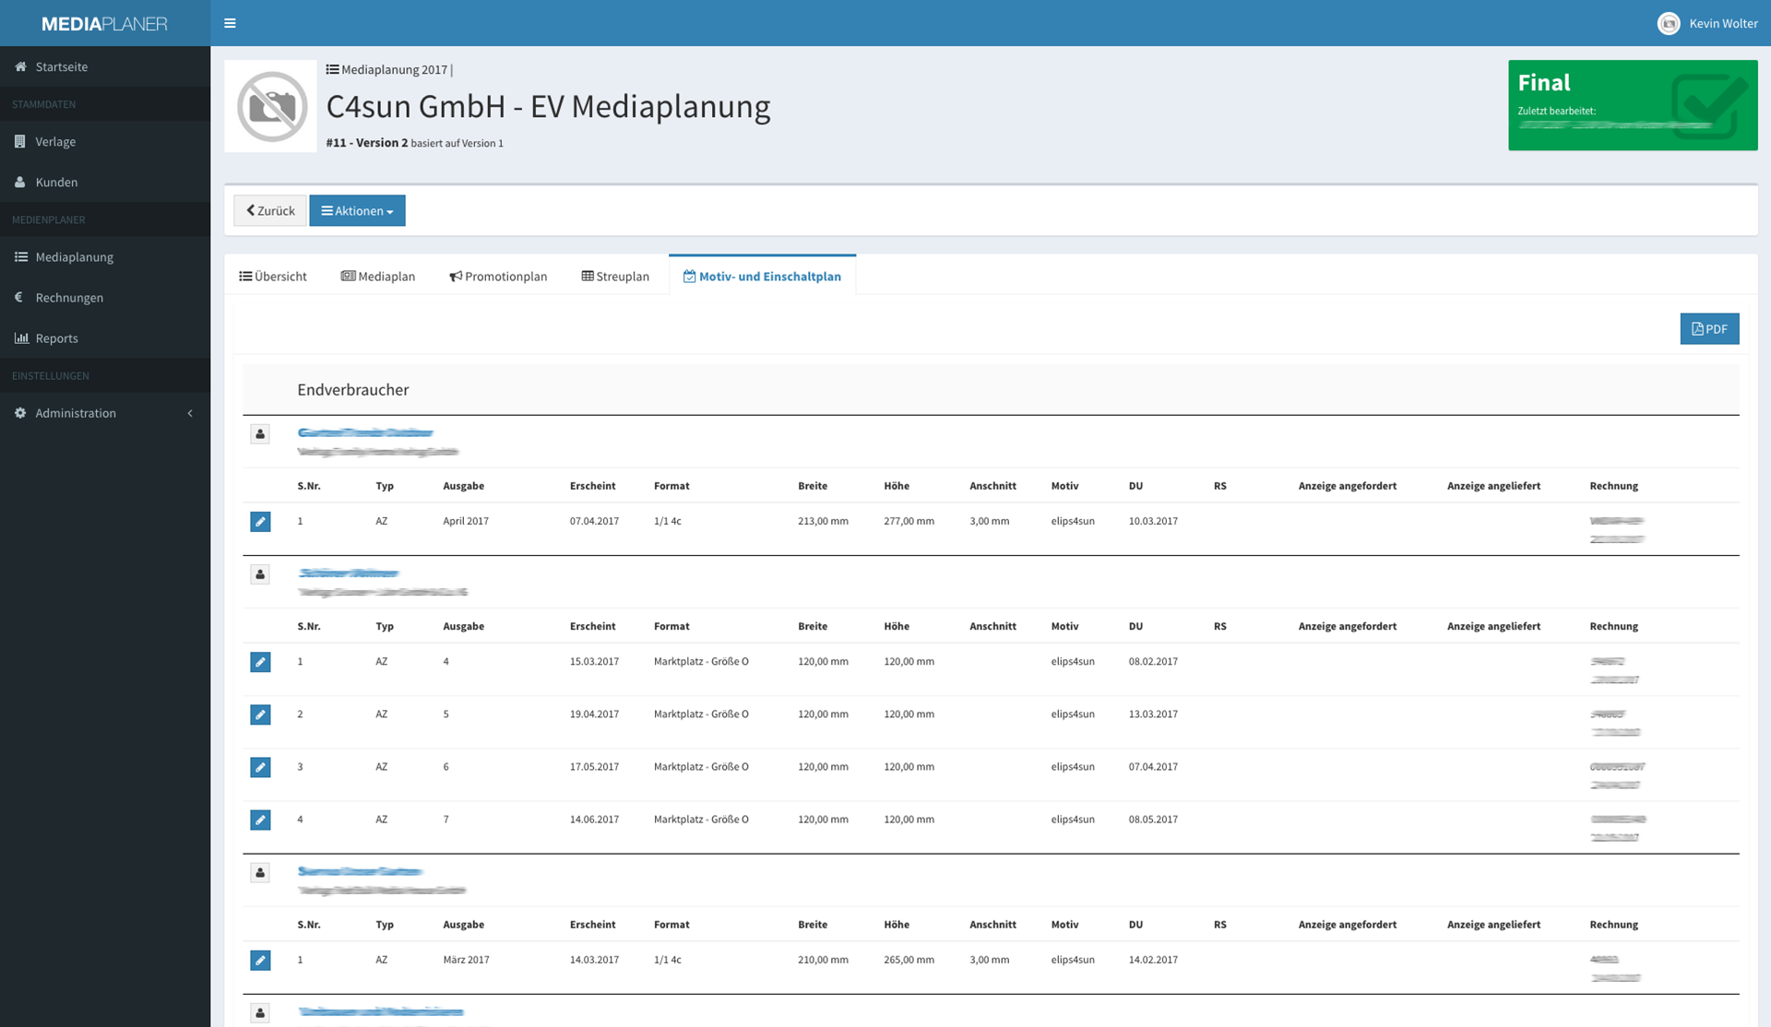Click the Erscheint date 07.04.2017
This screenshot has width=1771, height=1027.
coord(594,521)
